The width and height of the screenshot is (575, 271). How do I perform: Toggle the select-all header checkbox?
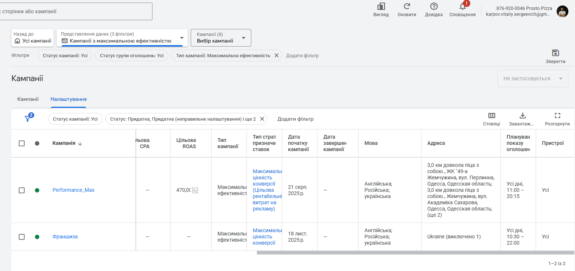point(22,143)
